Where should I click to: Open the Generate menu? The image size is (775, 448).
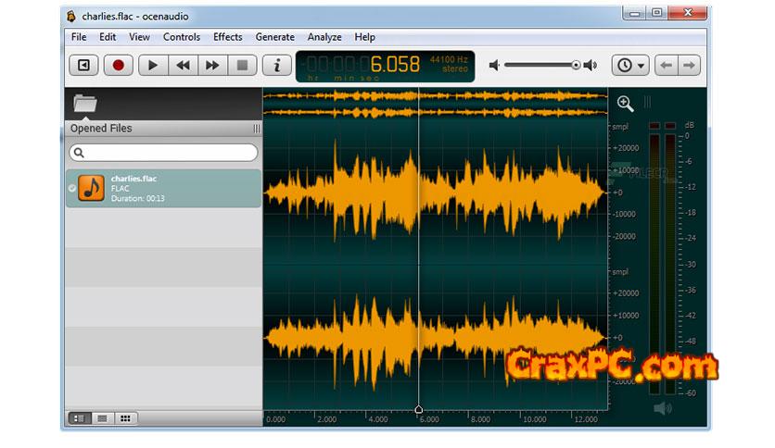tap(274, 37)
